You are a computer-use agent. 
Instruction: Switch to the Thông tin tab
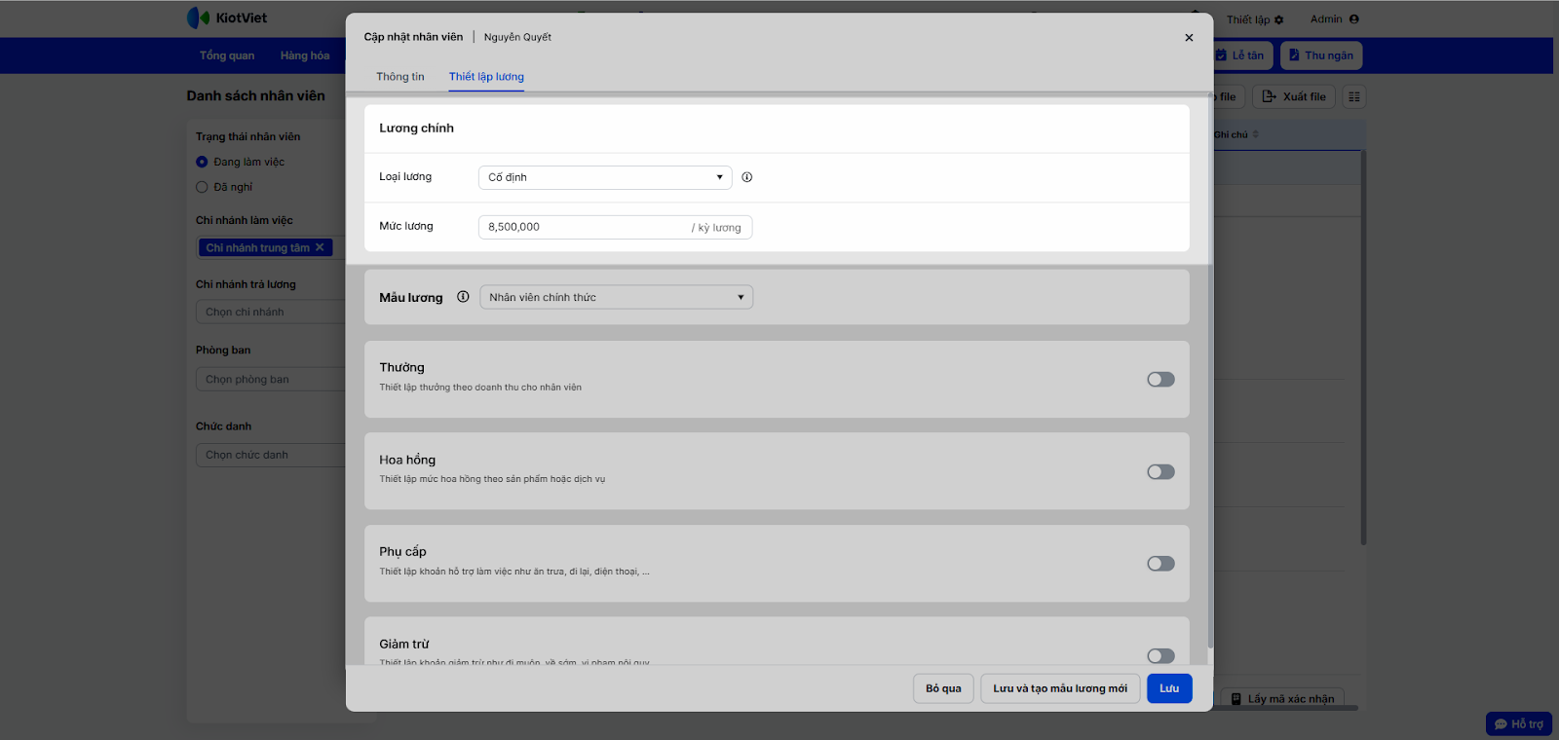click(400, 77)
